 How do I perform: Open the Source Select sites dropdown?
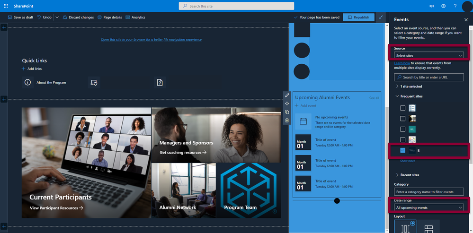click(x=428, y=55)
